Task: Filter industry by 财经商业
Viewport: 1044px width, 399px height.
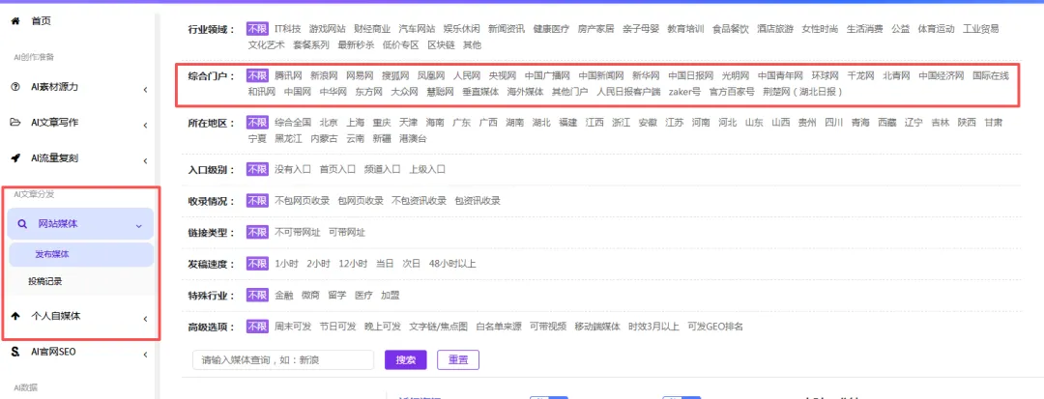Action: 373,29
